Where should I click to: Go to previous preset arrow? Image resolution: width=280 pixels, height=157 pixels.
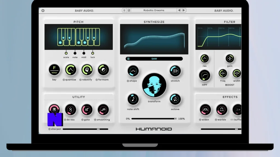coord(179,10)
